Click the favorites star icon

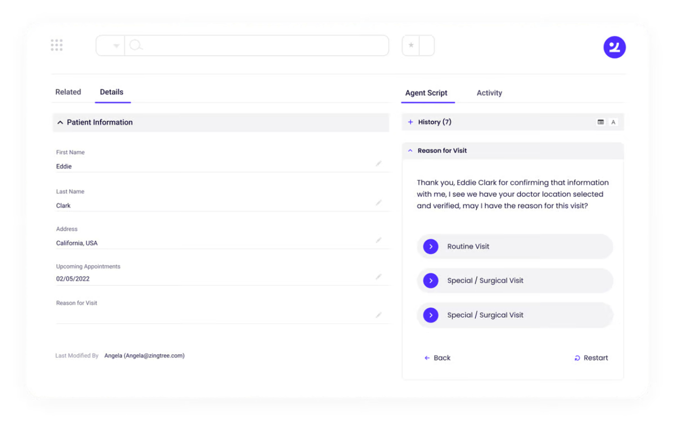(411, 45)
